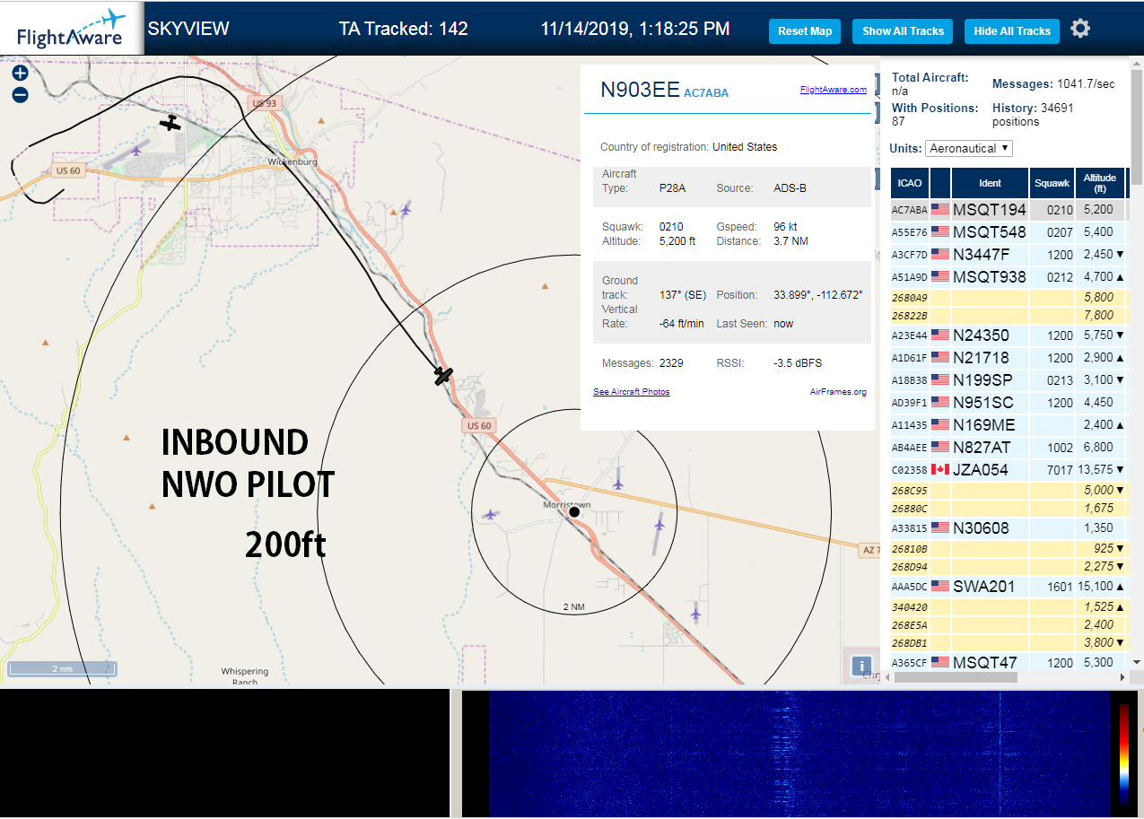Click Show All Tracks

point(903,30)
